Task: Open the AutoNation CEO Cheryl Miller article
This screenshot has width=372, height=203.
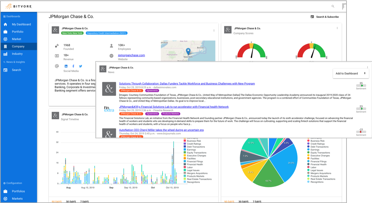Action: point(161,130)
